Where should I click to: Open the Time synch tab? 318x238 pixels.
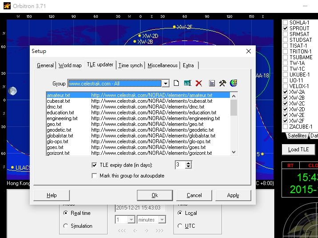point(130,65)
